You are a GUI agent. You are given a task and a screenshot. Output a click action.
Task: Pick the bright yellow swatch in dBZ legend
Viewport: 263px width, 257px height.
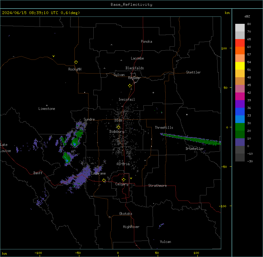[240, 66]
